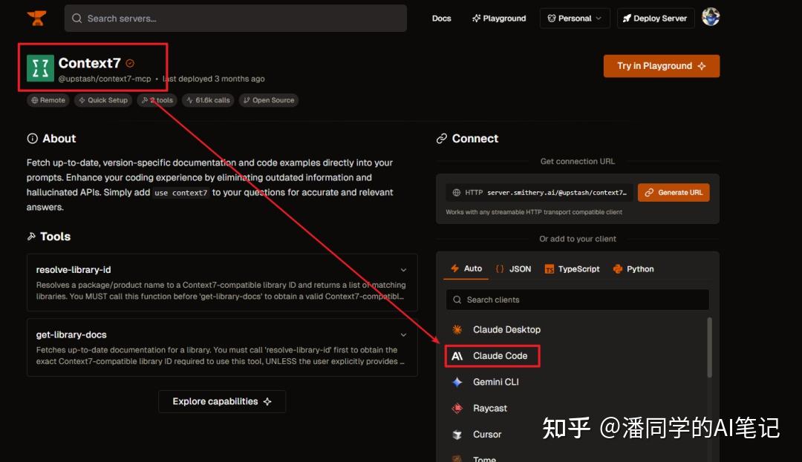This screenshot has height=462, width=802.
Task: Click the Quick Setup tag
Action: point(103,100)
